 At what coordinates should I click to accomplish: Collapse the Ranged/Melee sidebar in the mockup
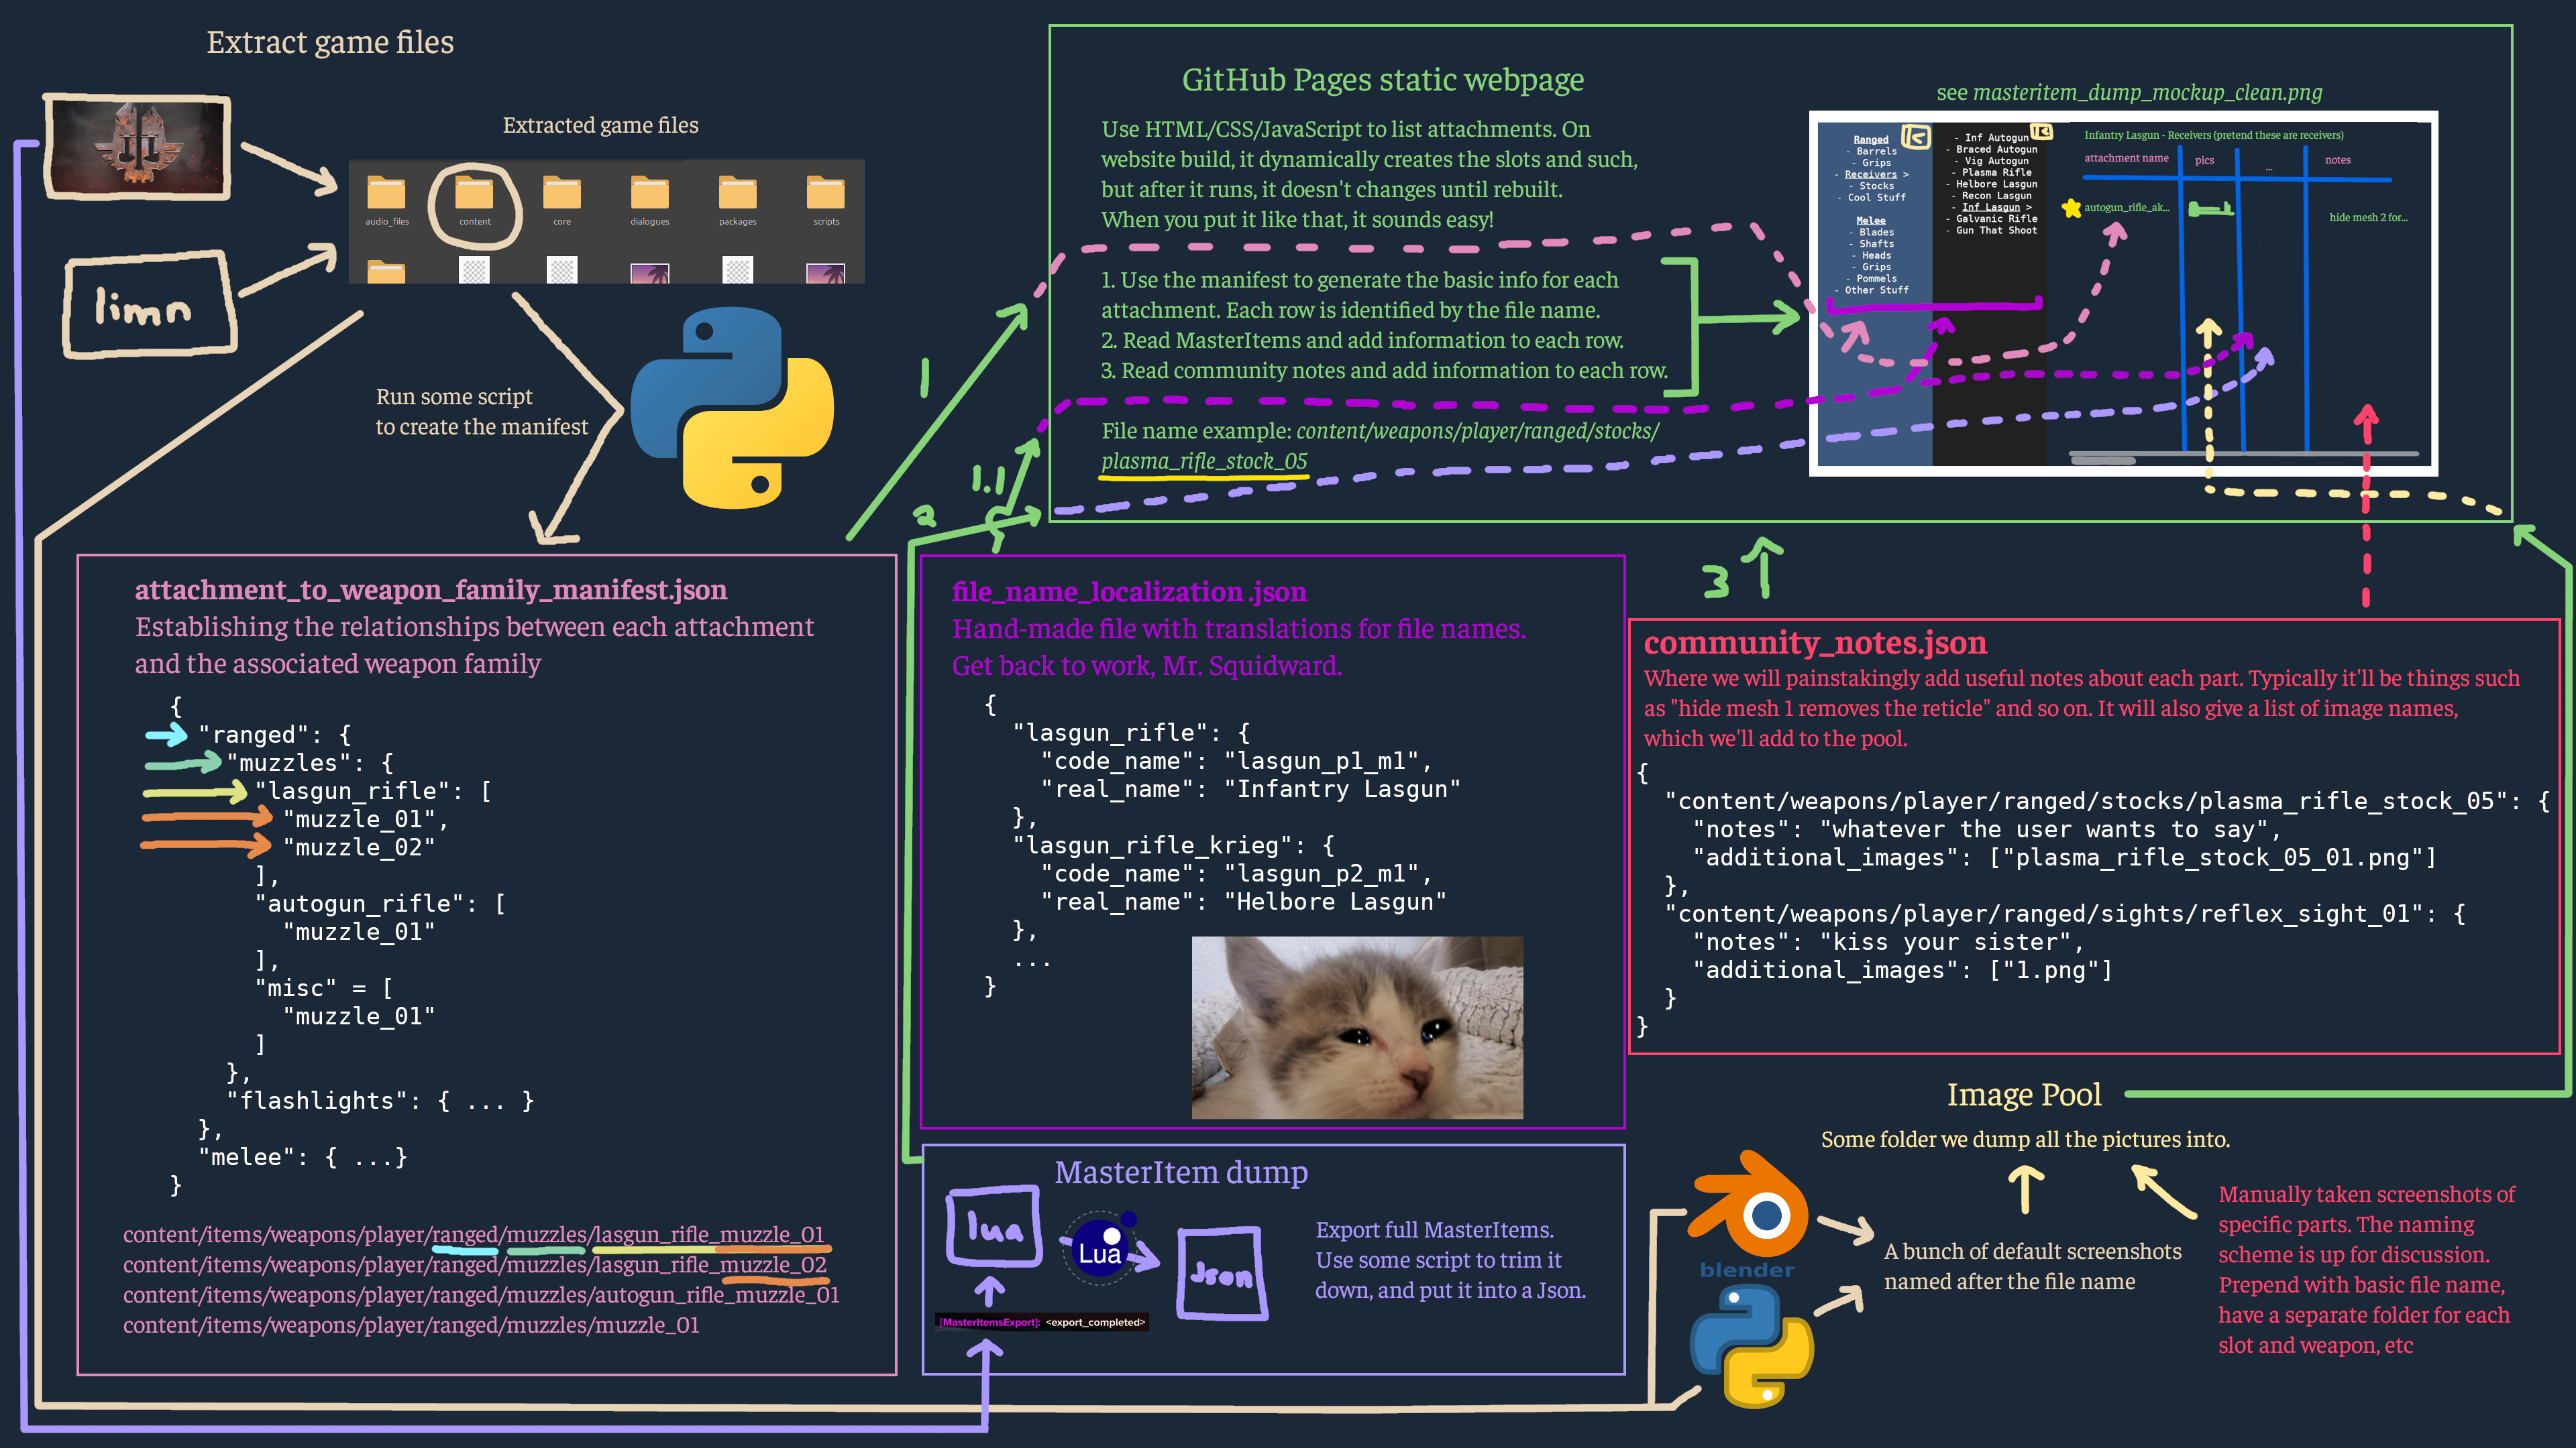point(1916,137)
